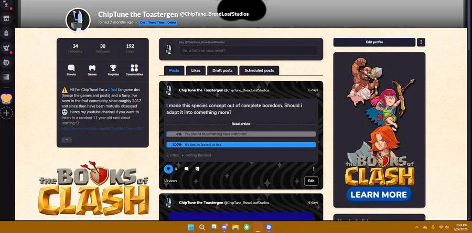Open the Windows Start menu
The width and height of the screenshot is (472, 233).
pos(191,227)
